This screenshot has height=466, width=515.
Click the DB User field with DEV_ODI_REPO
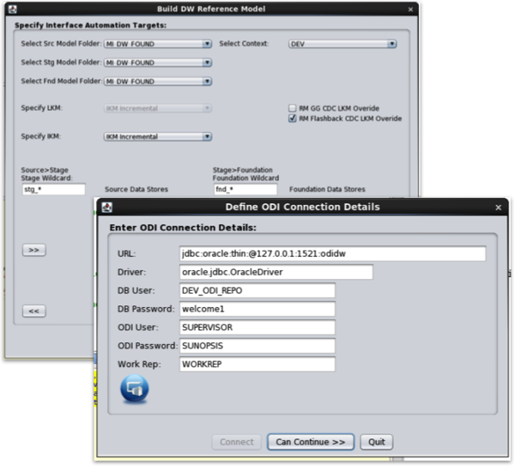257,290
